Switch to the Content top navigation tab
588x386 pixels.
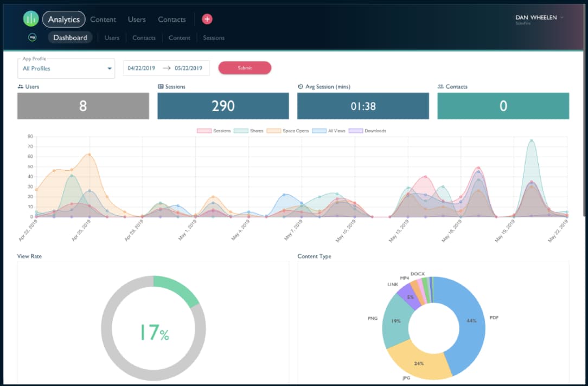tap(103, 20)
